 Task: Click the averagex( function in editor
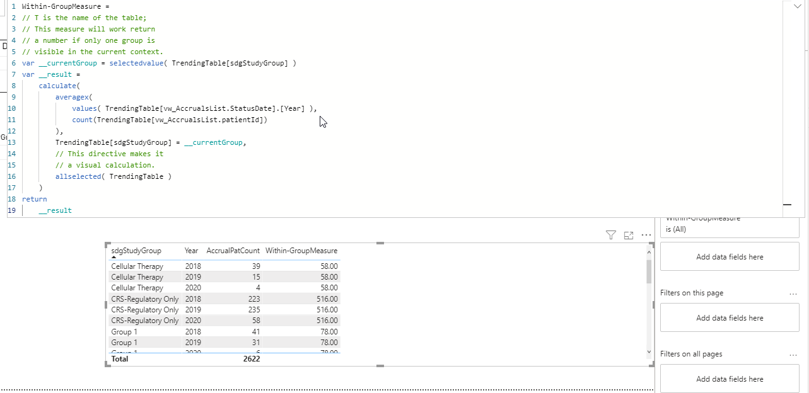tap(74, 97)
